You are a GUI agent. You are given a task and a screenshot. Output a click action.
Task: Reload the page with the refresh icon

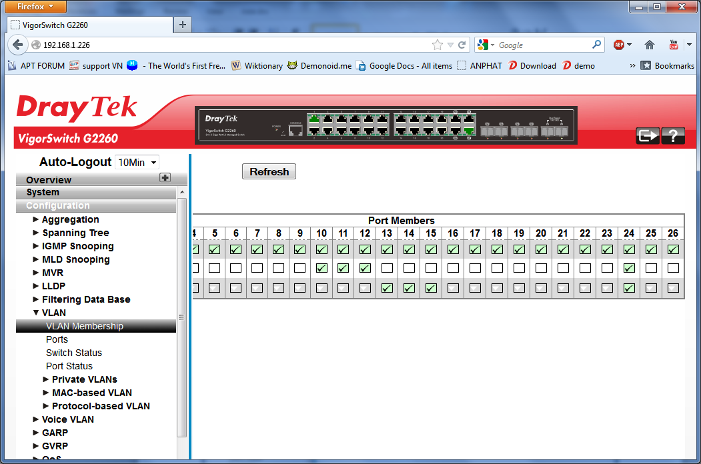click(x=462, y=45)
